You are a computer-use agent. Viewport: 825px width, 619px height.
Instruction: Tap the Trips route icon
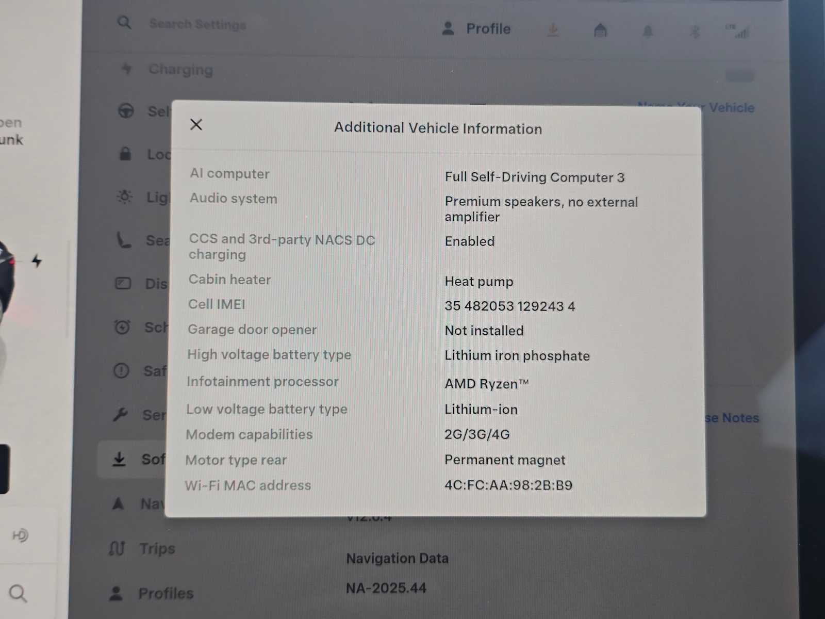(x=117, y=548)
